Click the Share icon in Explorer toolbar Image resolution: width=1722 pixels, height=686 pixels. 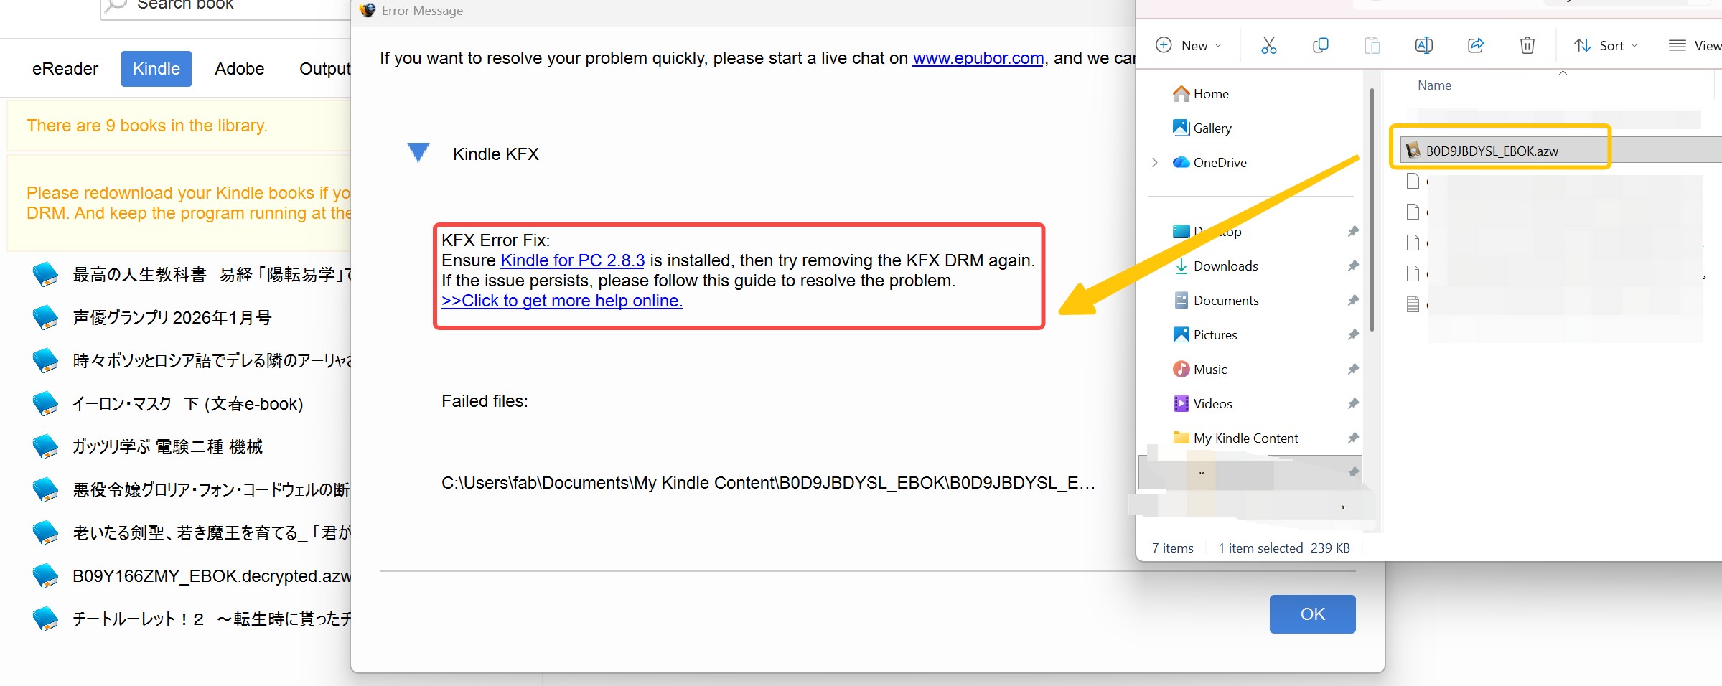click(1476, 45)
